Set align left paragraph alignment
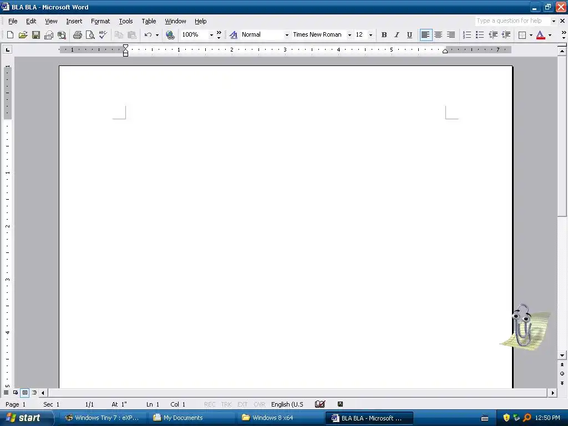The image size is (568, 426). point(425,35)
